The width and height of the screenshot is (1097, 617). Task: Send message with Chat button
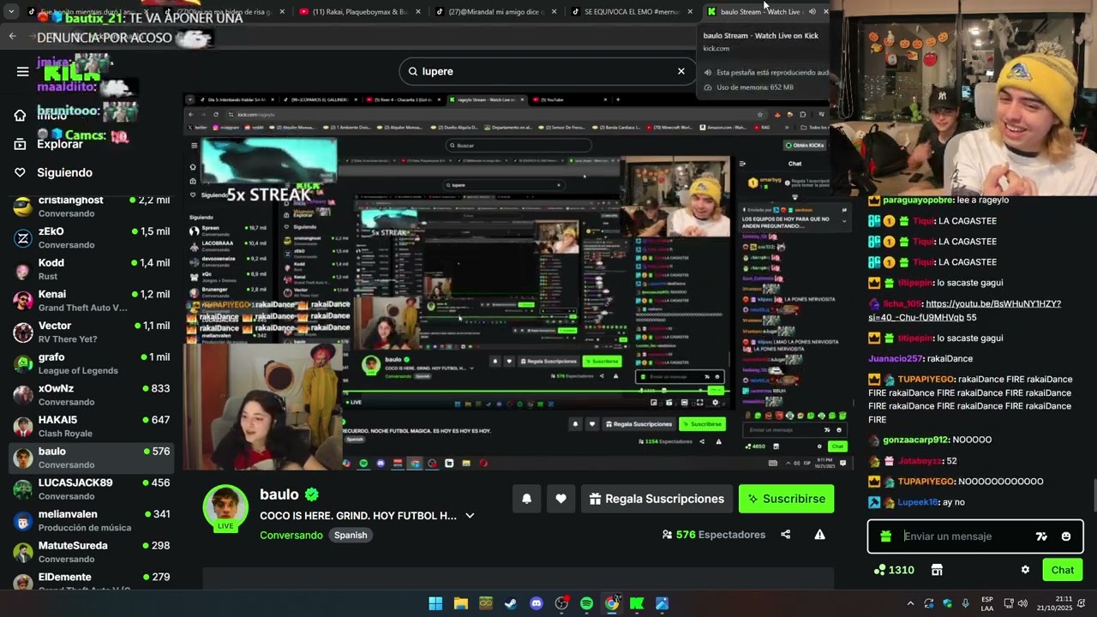pyautogui.click(x=1063, y=570)
